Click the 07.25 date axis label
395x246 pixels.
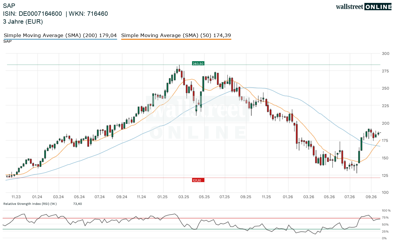[225, 197]
